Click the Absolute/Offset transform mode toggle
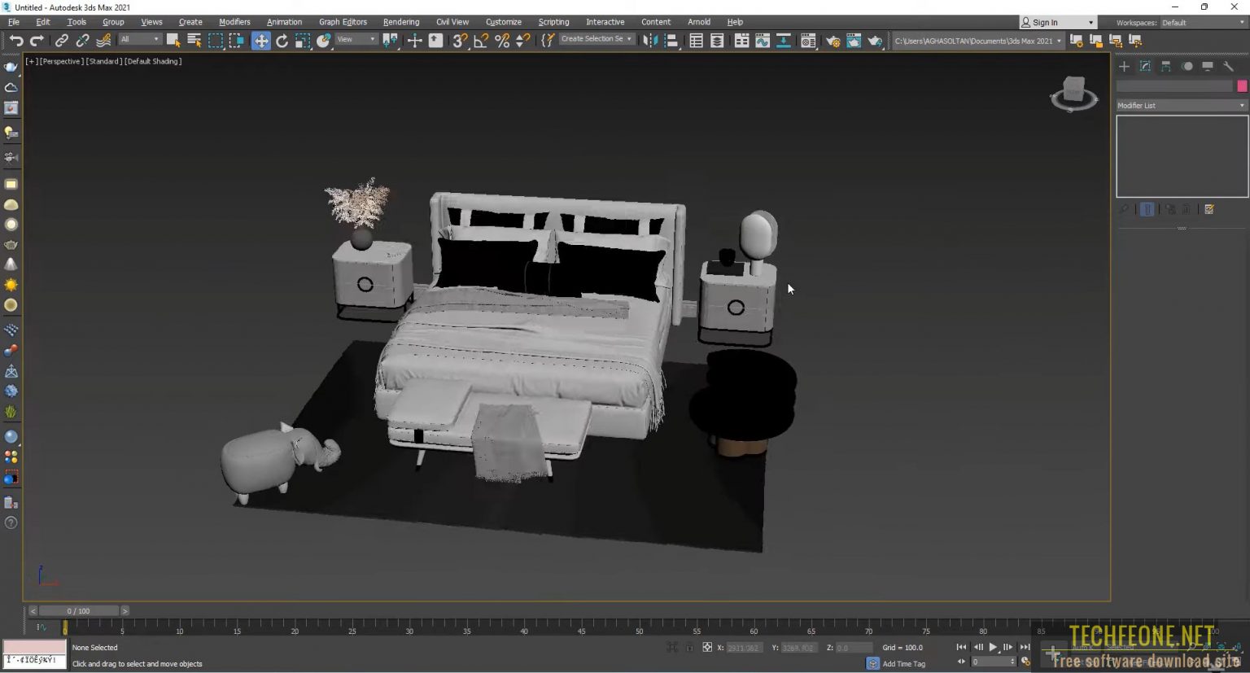Viewport: 1250px width, 673px height. tap(707, 648)
